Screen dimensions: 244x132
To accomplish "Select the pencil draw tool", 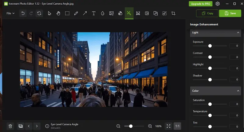I will 76,13.
